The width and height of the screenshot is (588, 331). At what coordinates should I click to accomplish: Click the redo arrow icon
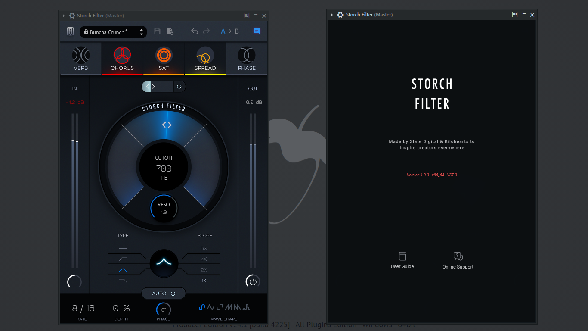(x=206, y=31)
